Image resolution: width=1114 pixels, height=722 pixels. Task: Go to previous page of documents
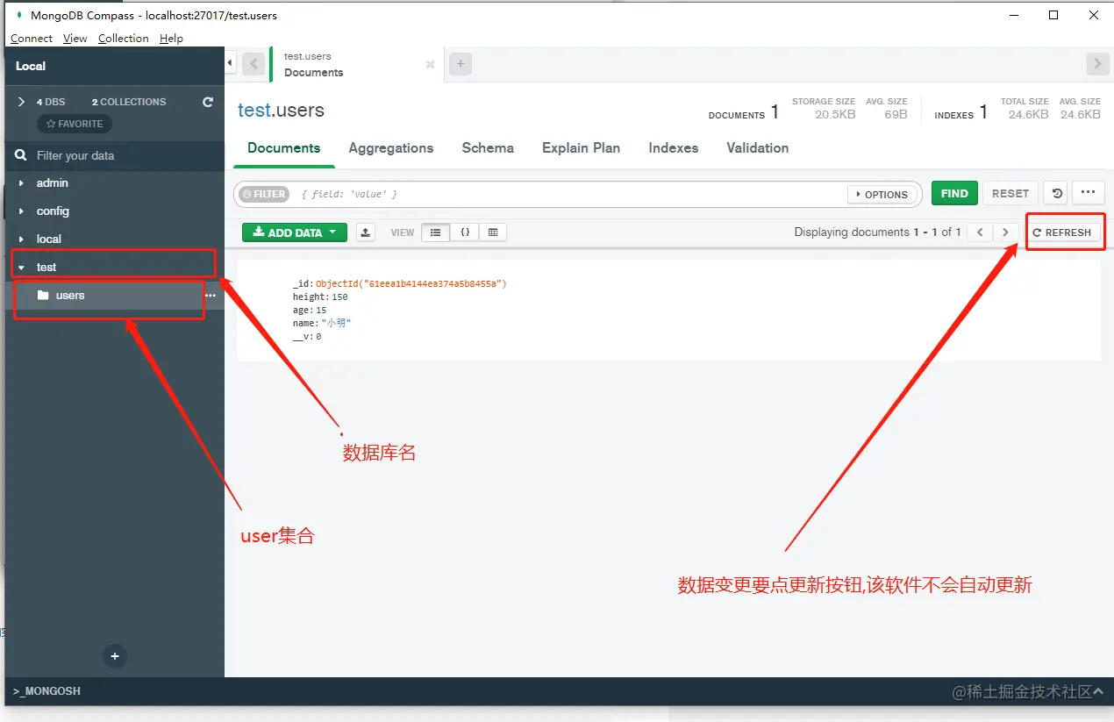980,232
